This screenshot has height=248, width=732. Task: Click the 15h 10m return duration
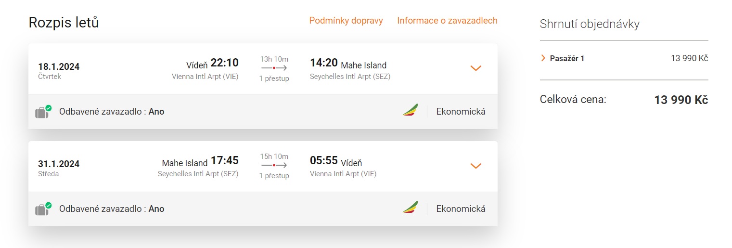coord(274,157)
